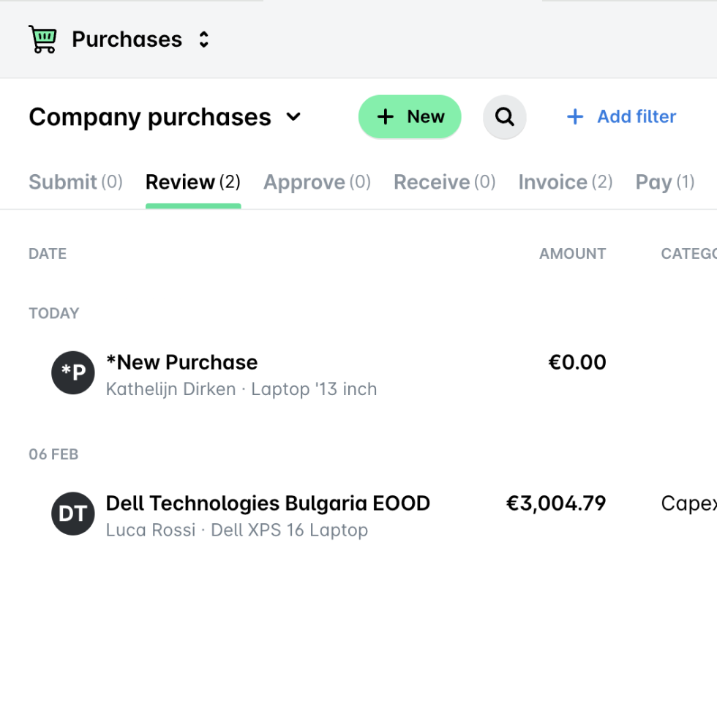This screenshot has width=717, height=717.
Task: Click the €0.00 amount
Action: (x=577, y=362)
